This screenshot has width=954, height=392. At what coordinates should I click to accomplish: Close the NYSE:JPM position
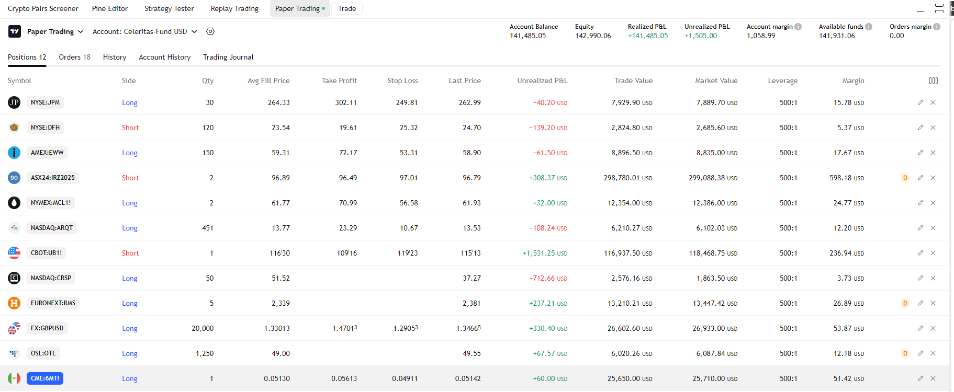(933, 102)
